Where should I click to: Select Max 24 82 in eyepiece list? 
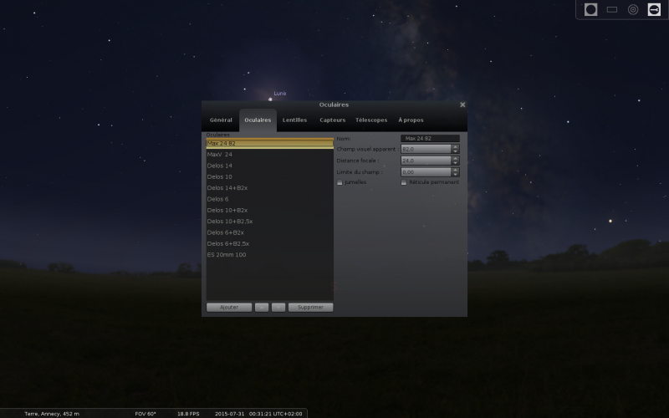(x=269, y=143)
